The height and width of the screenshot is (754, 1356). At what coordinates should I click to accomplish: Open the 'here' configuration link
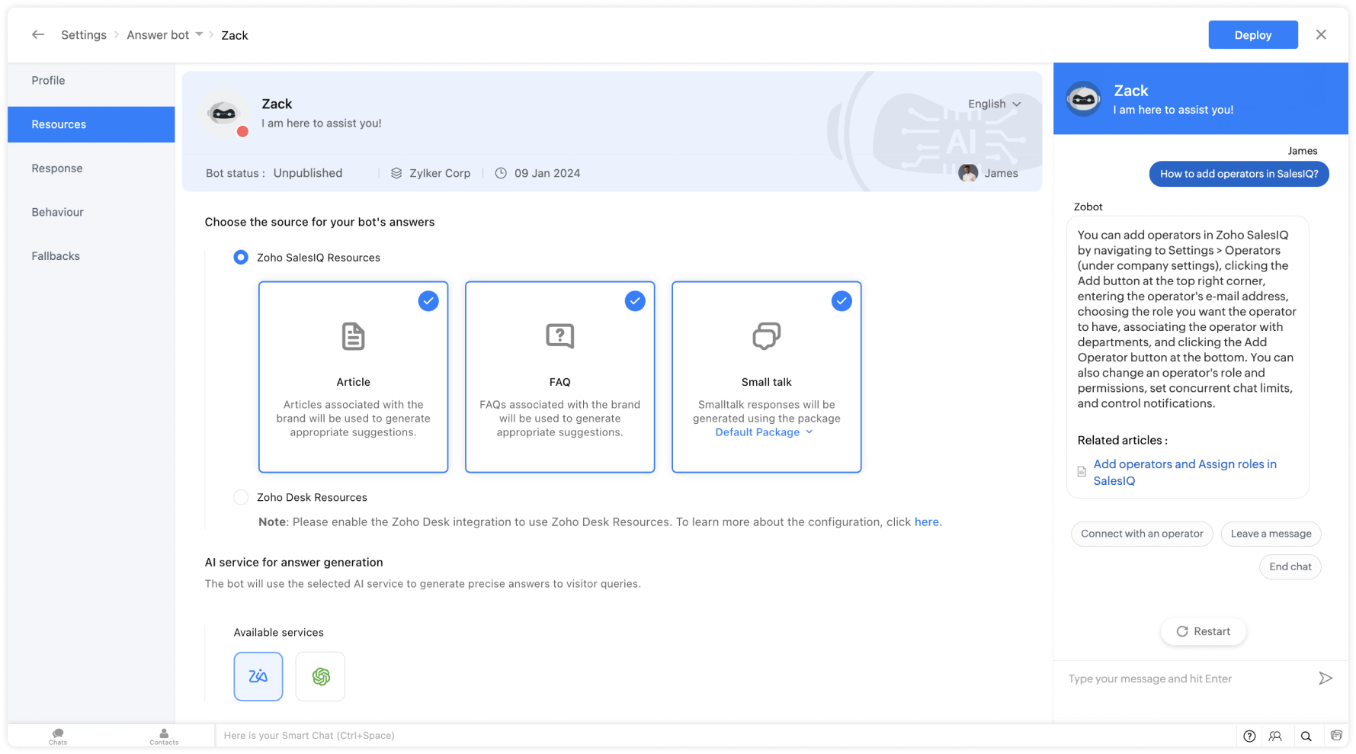[x=927, y=522]
